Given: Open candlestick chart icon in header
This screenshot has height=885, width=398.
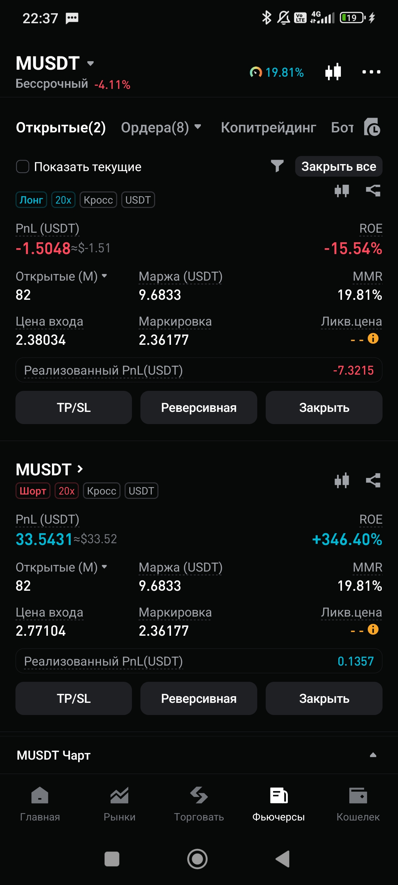Looking at the screenshot, I should (x=333, y=72).
